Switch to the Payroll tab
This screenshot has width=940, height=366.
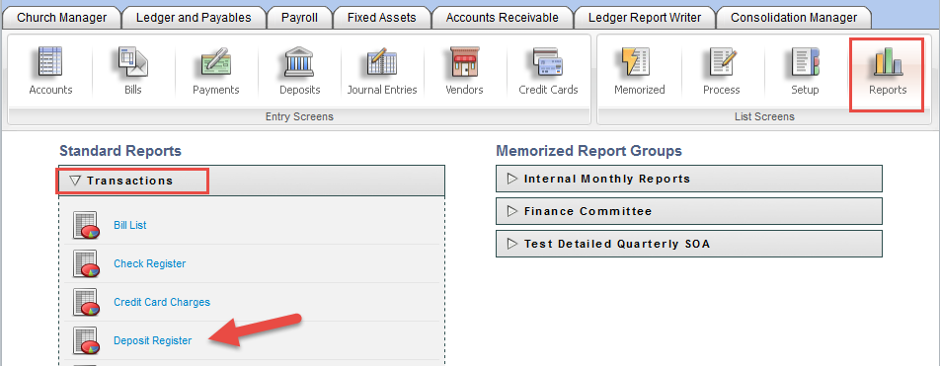coord(300,18)
